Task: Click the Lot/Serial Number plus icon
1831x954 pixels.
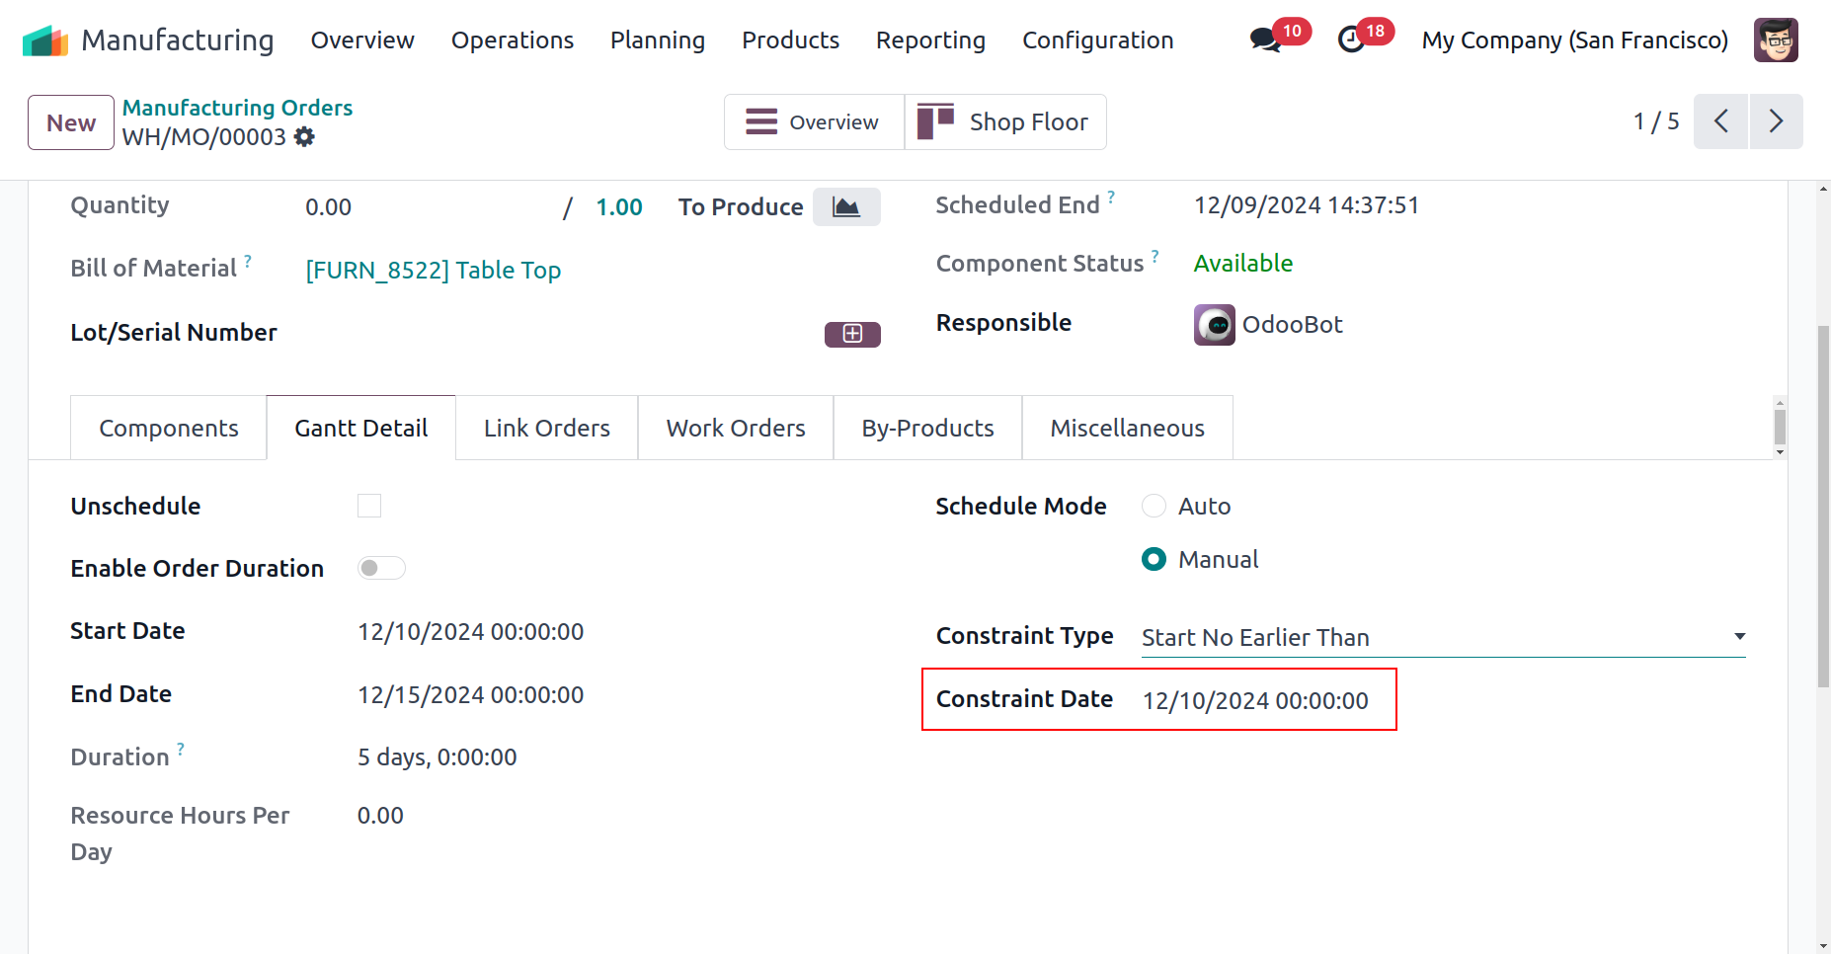Action: (851, 334)
